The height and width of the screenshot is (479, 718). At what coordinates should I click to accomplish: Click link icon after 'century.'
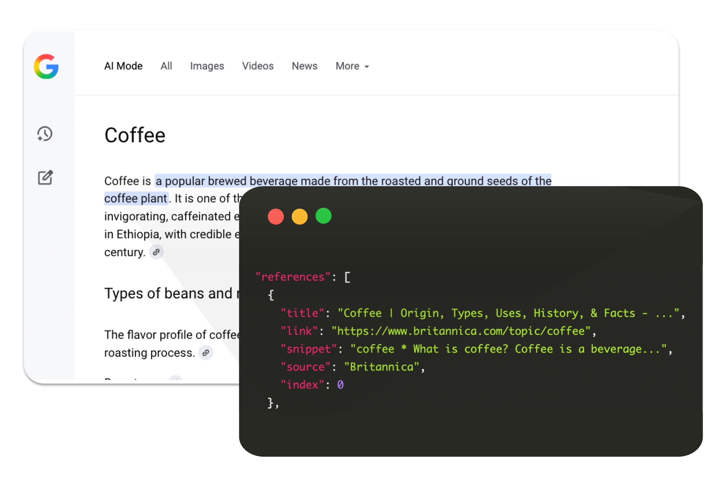(x=156, y=252)
